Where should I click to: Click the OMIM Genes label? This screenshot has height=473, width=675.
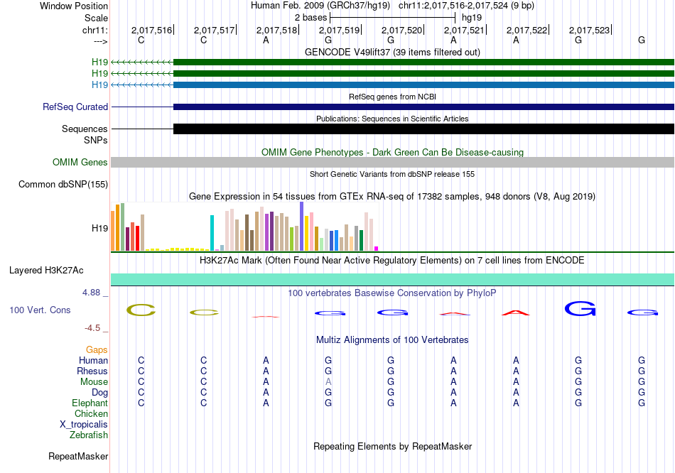pyautogui.click(x=80, y=162)
